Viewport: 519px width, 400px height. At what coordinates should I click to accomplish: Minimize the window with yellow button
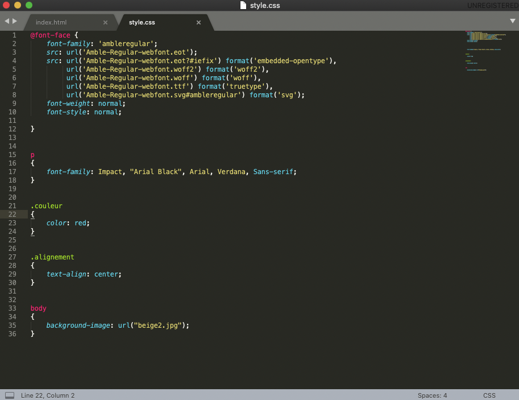[x=18, y=5]
